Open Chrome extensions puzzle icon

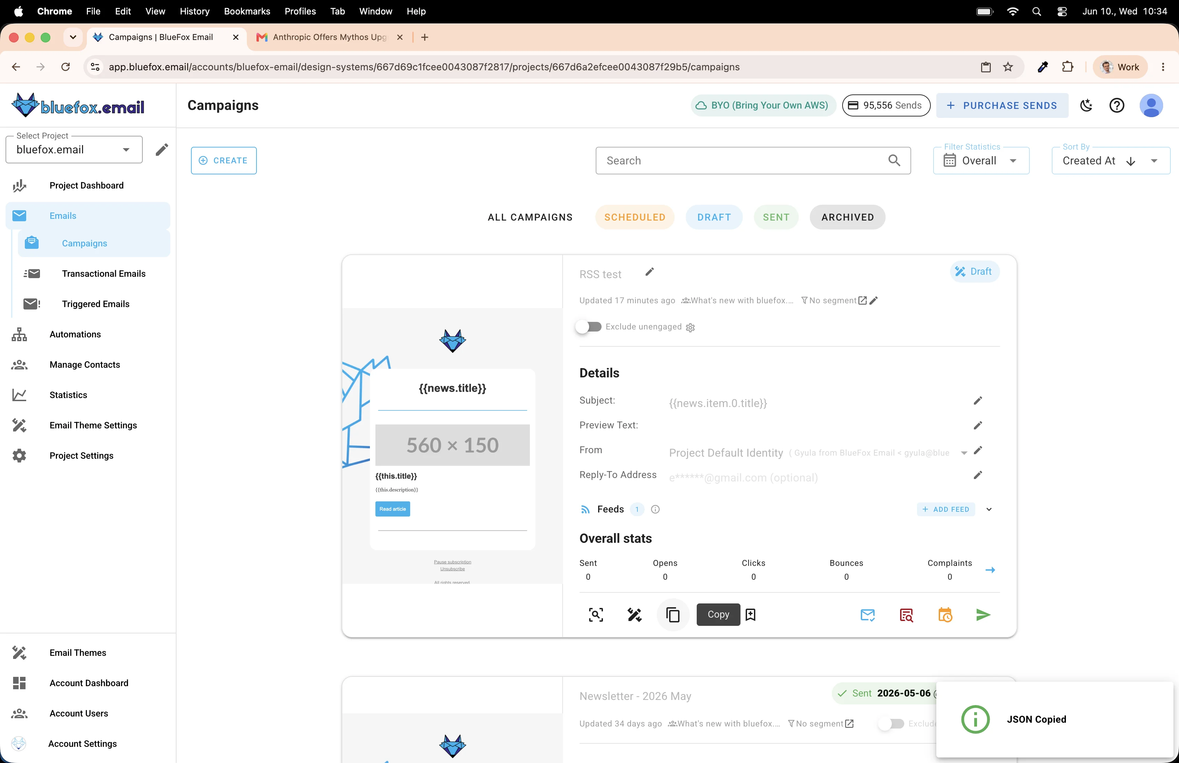click(1068, 67)
